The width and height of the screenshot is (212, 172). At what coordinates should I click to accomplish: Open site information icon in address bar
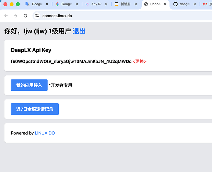pos(37,16)
